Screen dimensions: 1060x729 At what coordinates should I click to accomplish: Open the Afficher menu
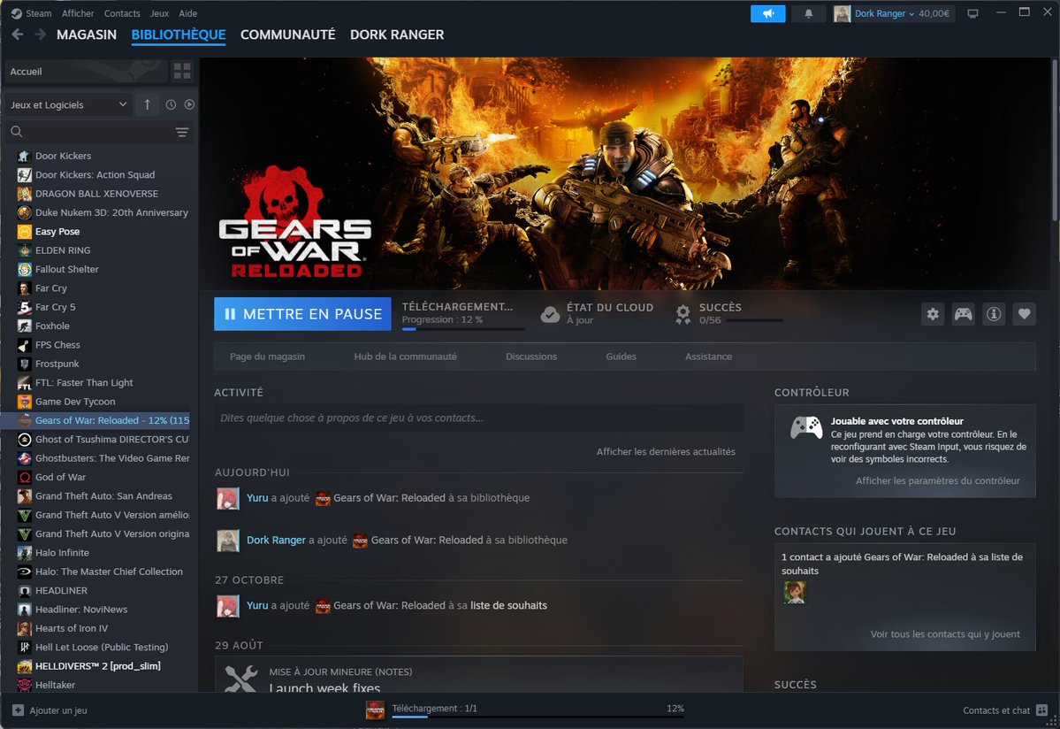78,13
